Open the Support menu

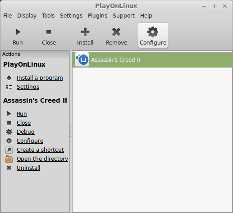click(x=123, y=16)
